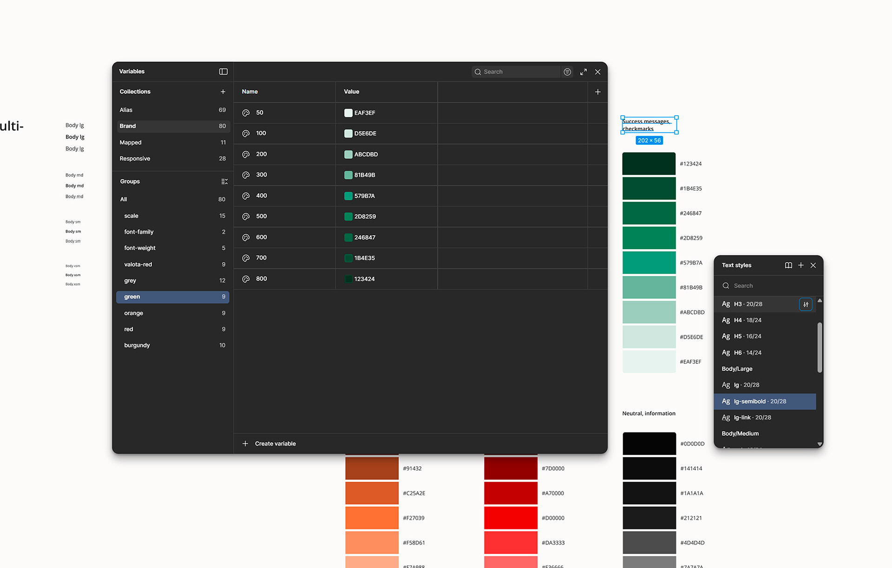This screenshot has height=568, width=892.
Task: Click the EAF3EF swatch for variable 50
Action: [x=348, y=113]
